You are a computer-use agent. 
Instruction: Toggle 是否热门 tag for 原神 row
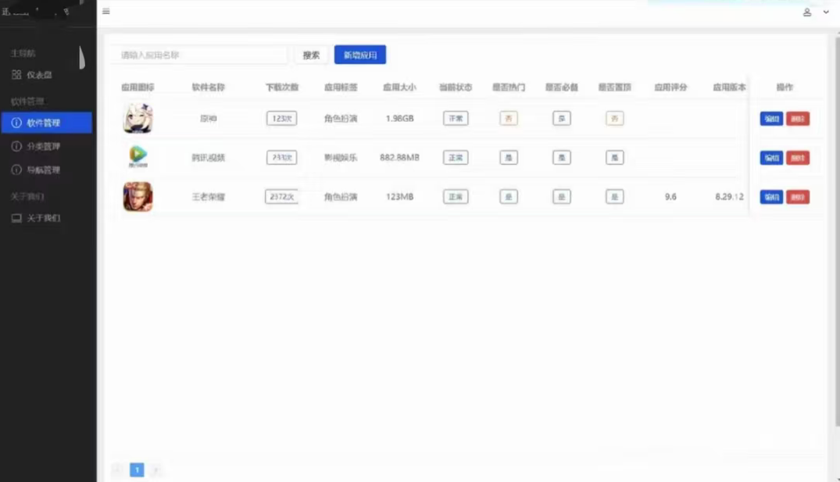click(x=509, y=118)
